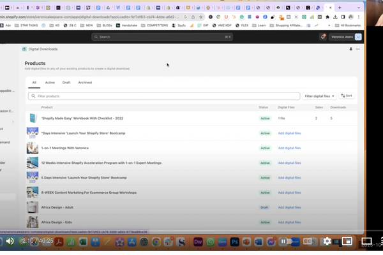383x255 pixels.
Task: Open Veronica Jeans account menu
Action: coord(346,37)
